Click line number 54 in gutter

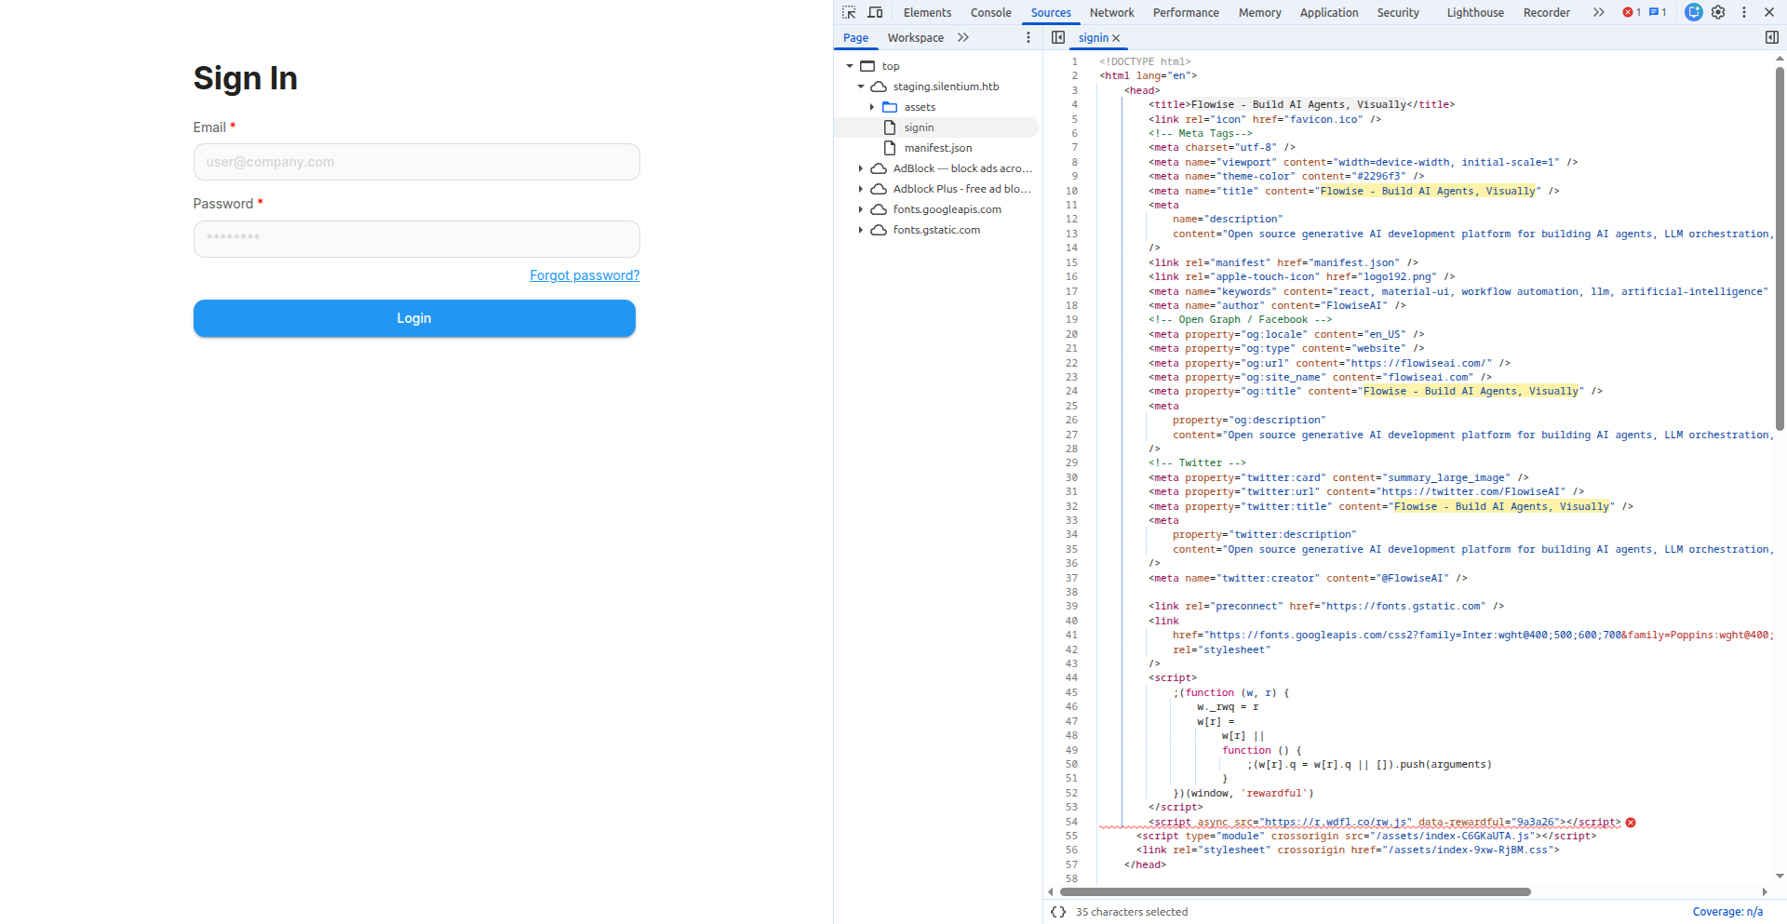tap(1071, 823)
